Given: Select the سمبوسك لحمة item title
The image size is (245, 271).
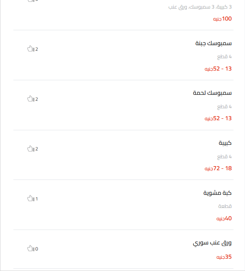Looking at the screenshot, I should coord(212,93).
